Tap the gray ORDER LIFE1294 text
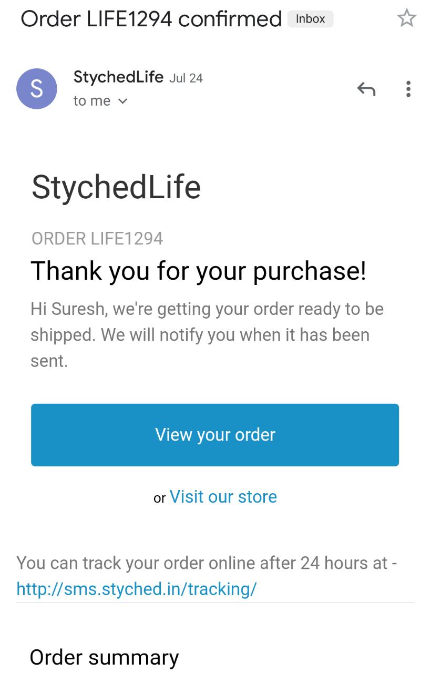Image resolution: width=431 pixels, height=673 pixels. [97, 239]
